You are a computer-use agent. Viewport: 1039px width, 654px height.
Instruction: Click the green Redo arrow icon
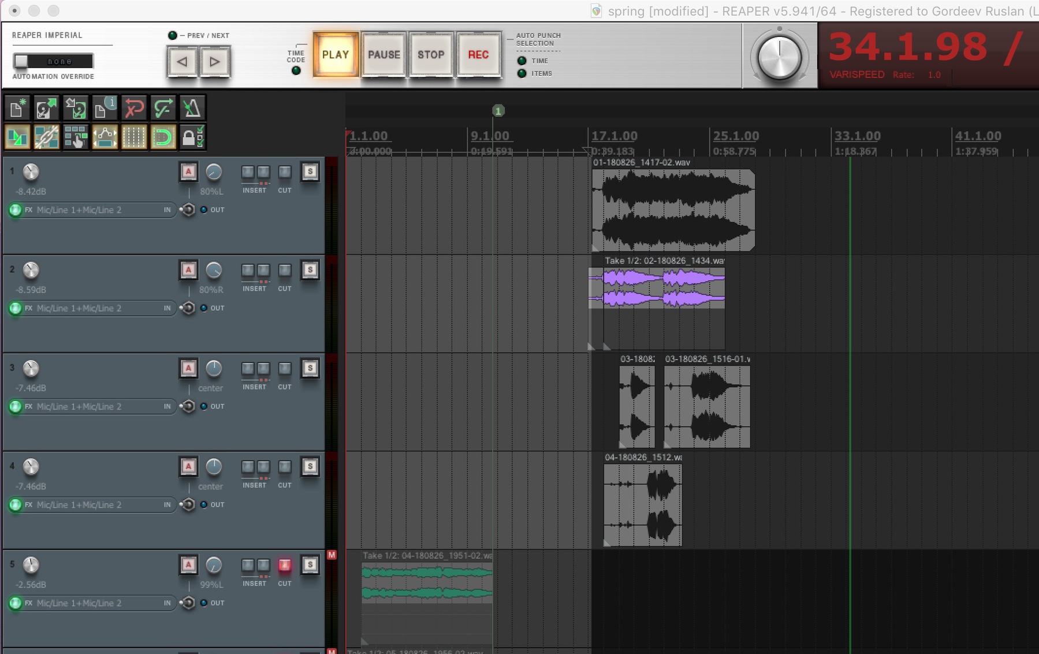[163, 108]
